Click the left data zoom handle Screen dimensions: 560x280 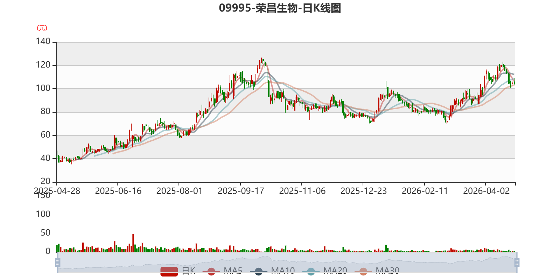[58, 262]
